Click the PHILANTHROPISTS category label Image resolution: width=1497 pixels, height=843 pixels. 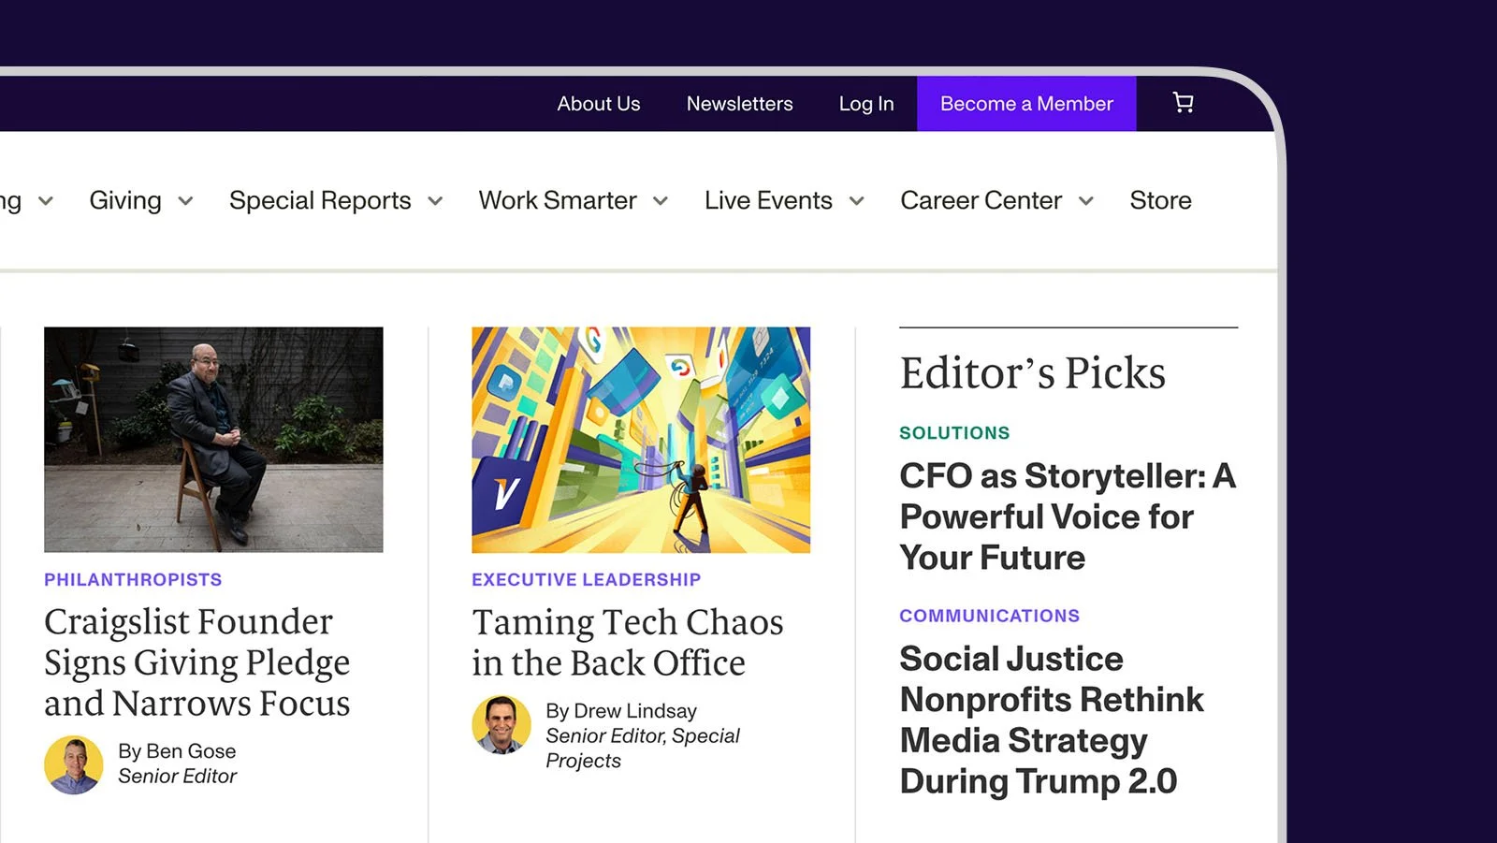(x=133, y=579)
